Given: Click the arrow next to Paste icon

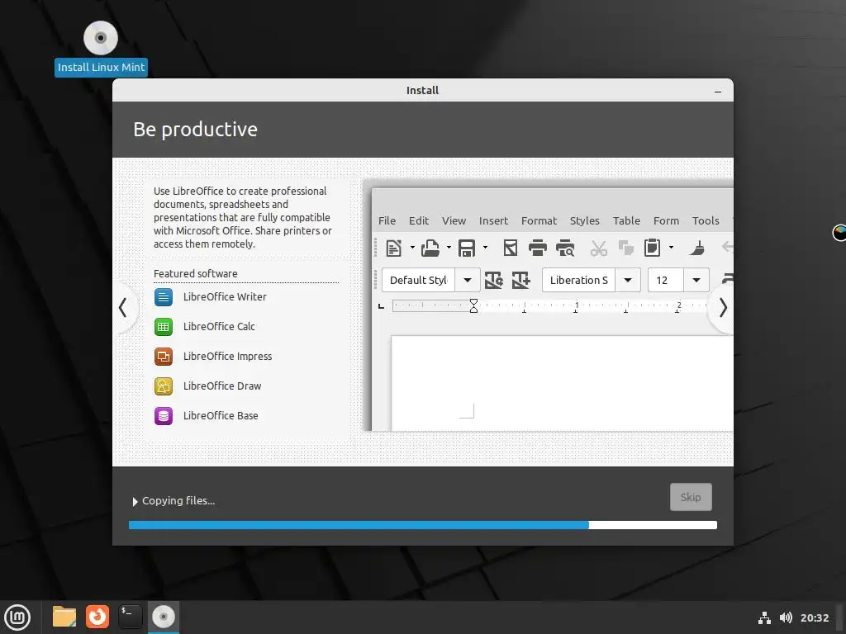Looking at the screenshot, I should tap(671, 248).
